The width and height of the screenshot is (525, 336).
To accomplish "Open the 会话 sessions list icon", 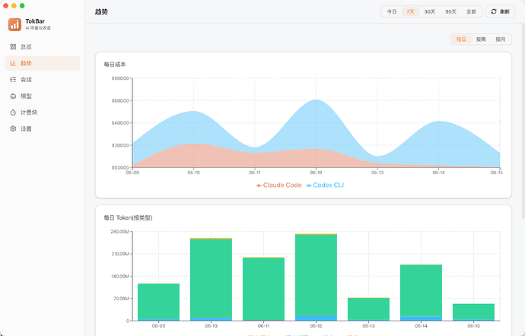I will tap(13, 79).
